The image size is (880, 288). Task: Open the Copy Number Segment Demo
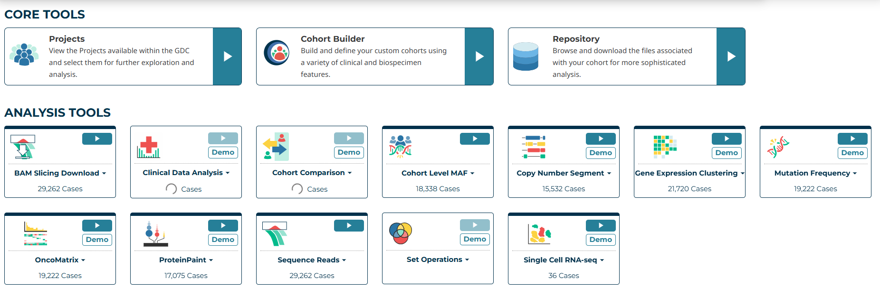601,153
